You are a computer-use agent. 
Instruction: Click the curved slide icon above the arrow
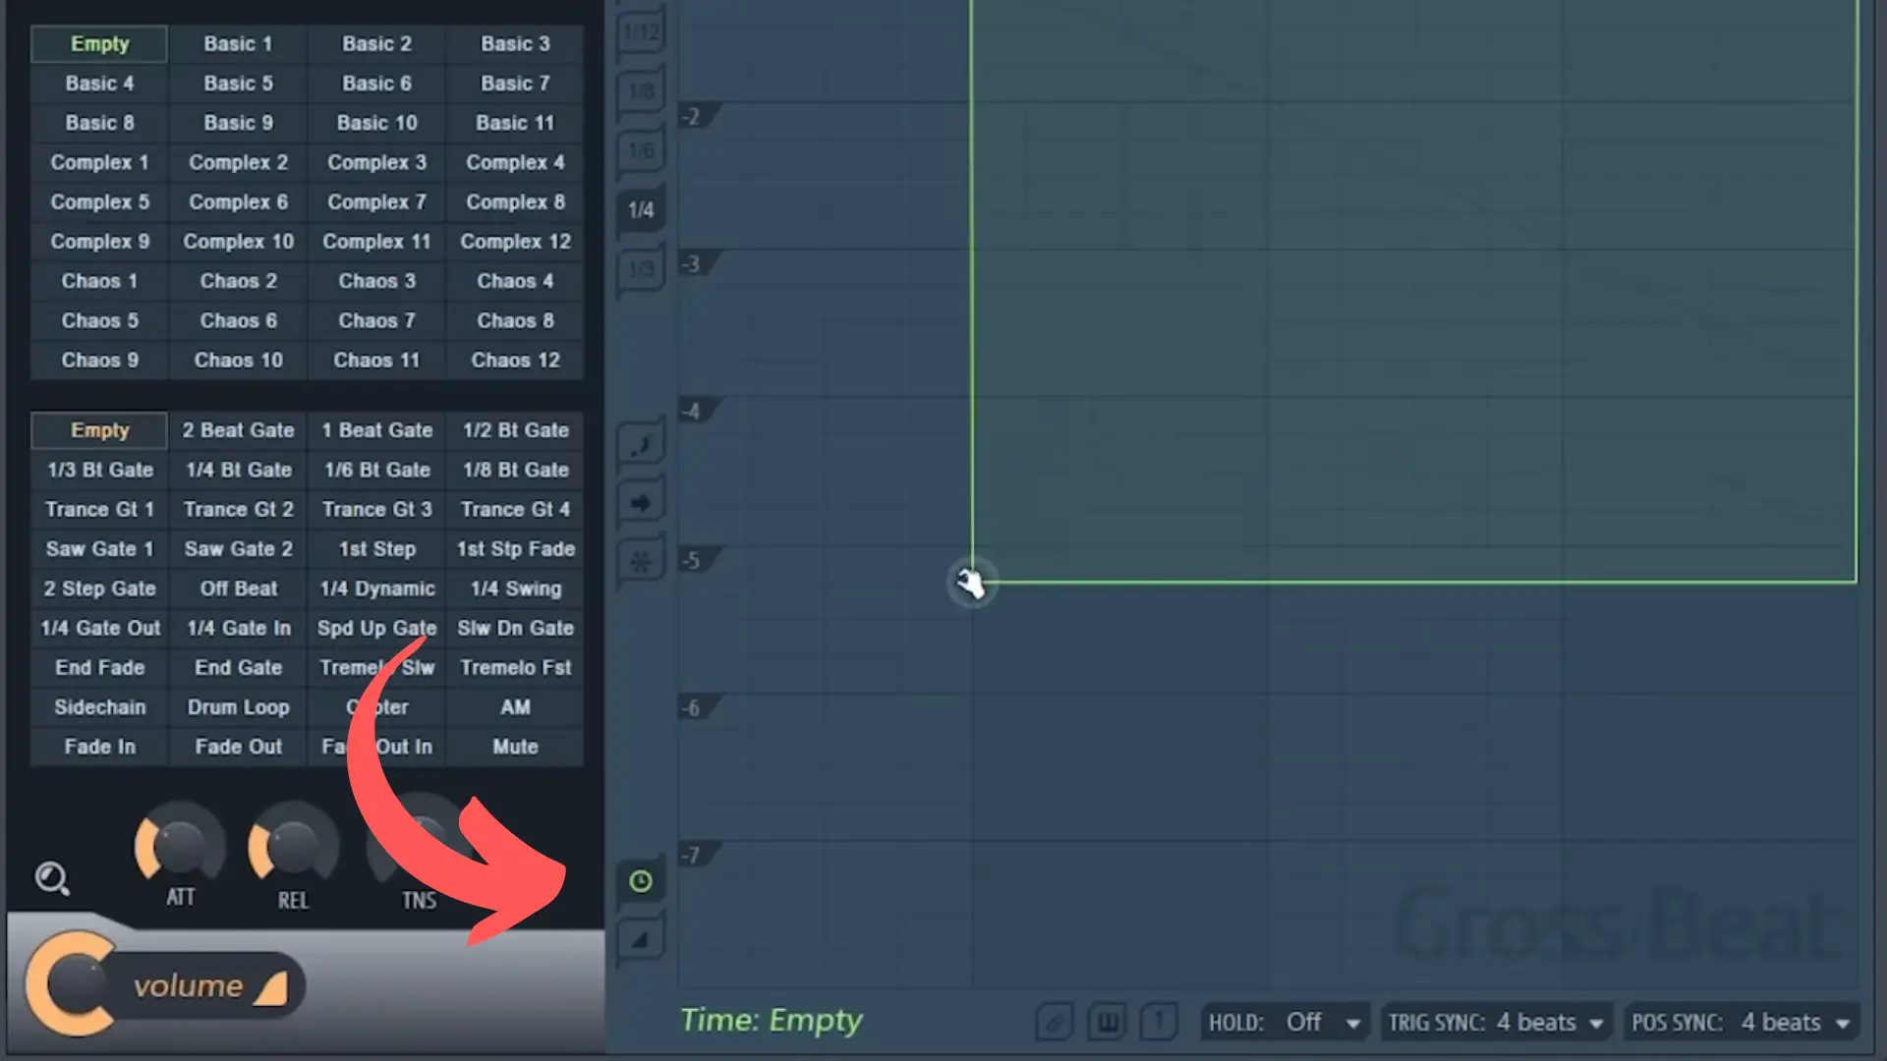pos(641,445)
